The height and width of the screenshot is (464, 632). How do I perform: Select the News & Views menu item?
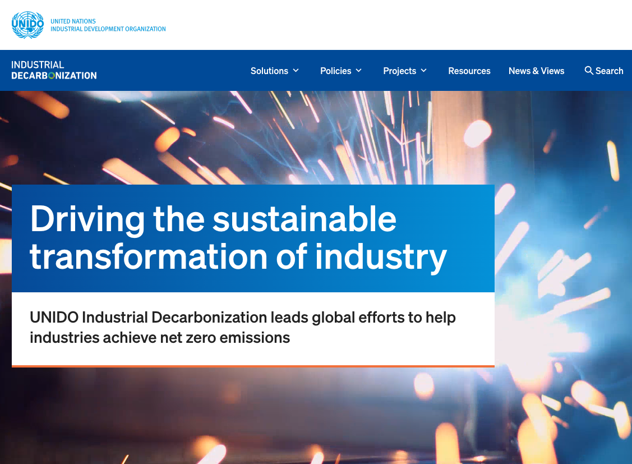pyautogui.click(x=536, y=71)
